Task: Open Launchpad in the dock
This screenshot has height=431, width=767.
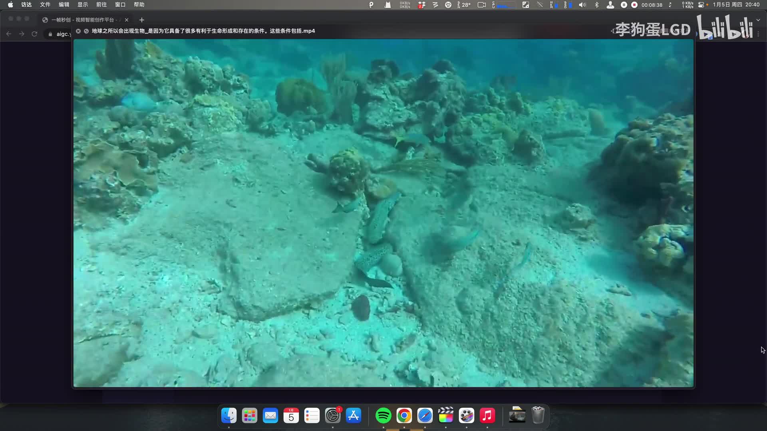Action: [x=250, y=416]
